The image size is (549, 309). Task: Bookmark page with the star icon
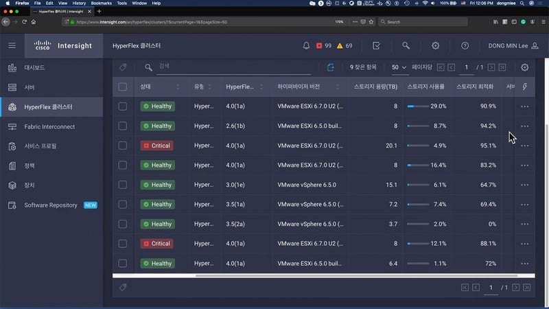[x=371, y=22]
